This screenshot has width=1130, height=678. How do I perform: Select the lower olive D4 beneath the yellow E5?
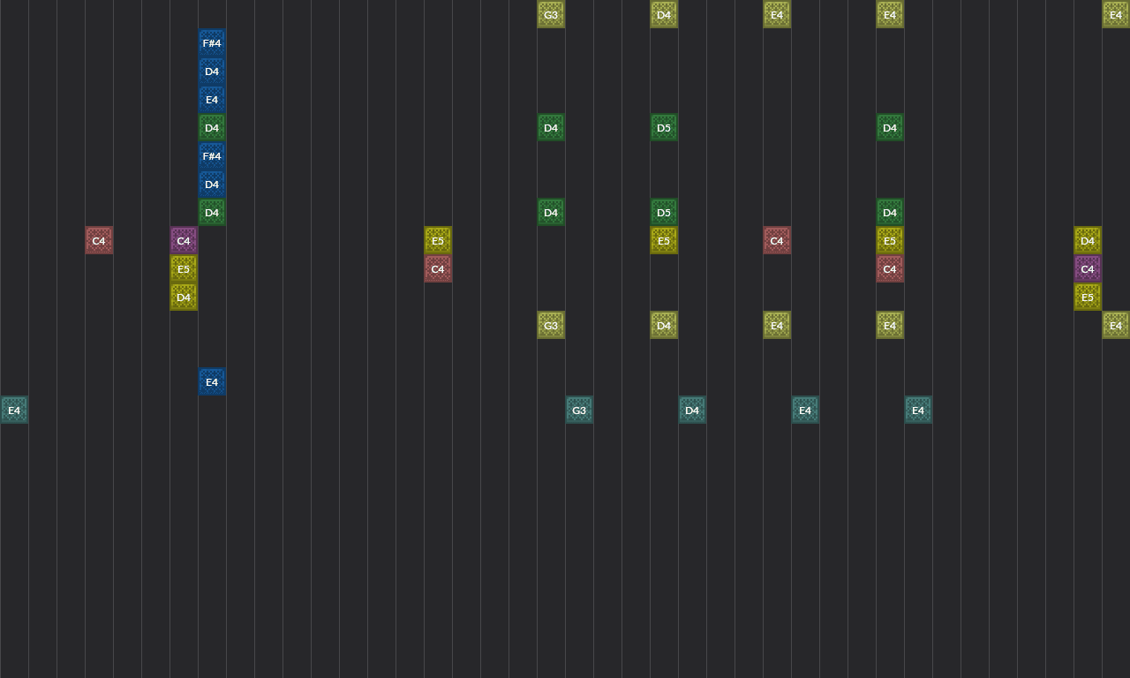click(664, 325)
